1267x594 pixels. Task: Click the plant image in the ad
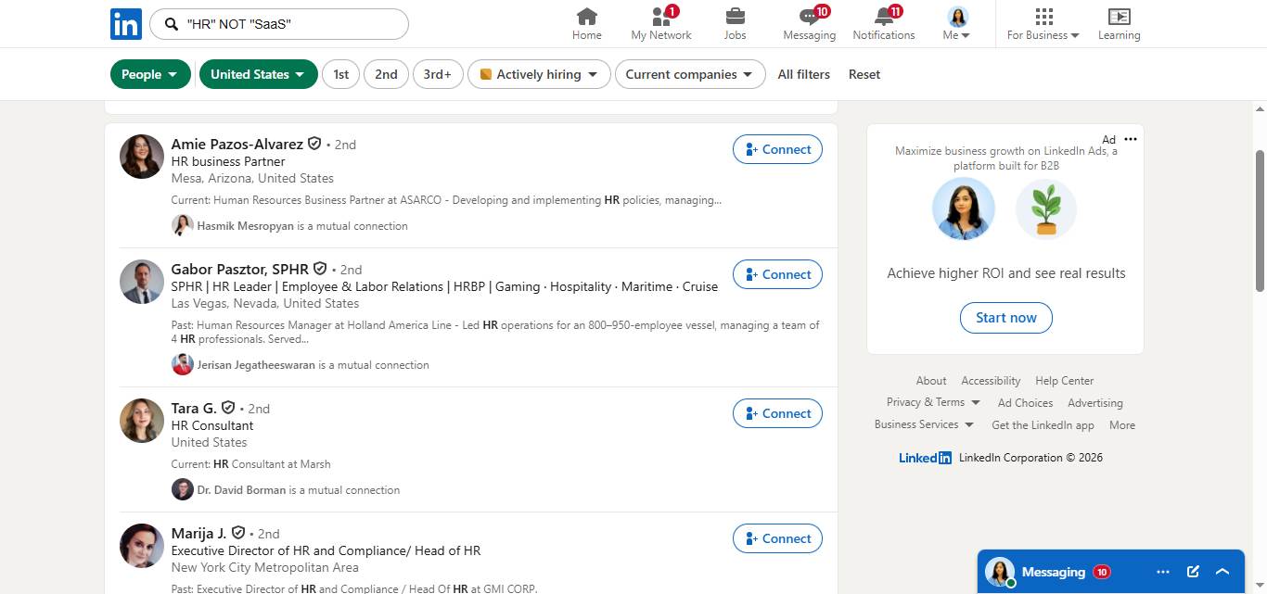click(1046, 209)
